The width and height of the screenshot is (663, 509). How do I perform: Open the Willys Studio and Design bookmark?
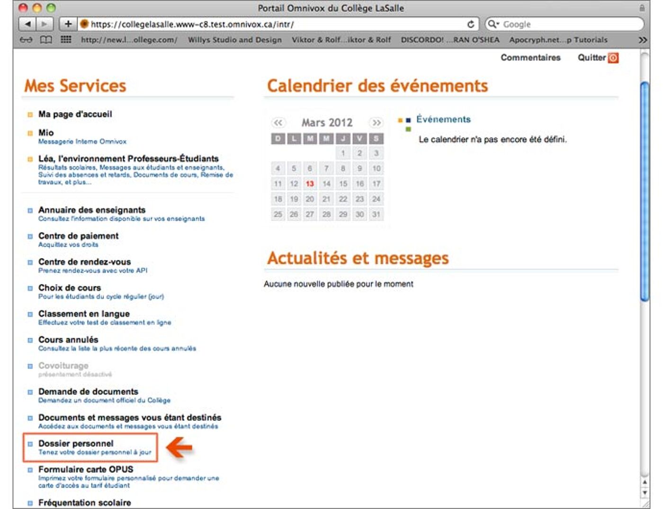234,40
